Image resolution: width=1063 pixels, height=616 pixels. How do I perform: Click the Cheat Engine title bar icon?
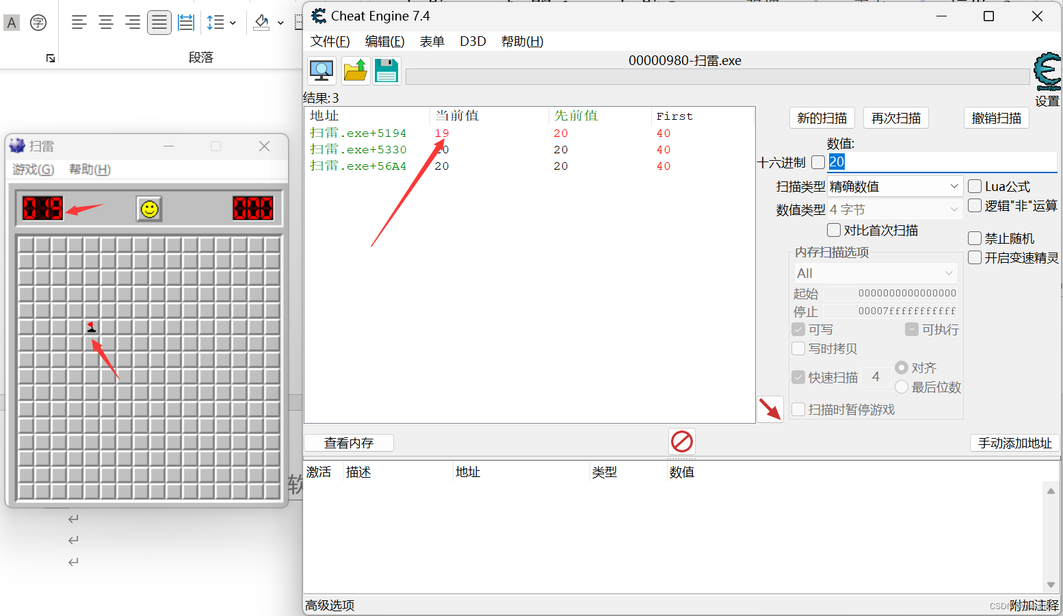click(x=319, y=16)
